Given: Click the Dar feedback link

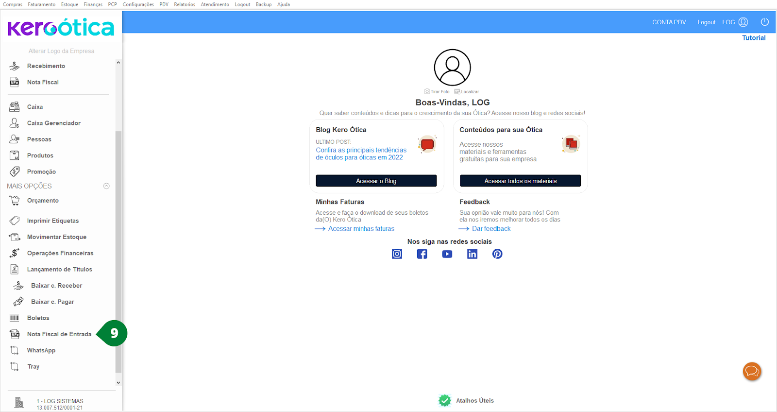Looking at the screenshot, I should 491,229.
